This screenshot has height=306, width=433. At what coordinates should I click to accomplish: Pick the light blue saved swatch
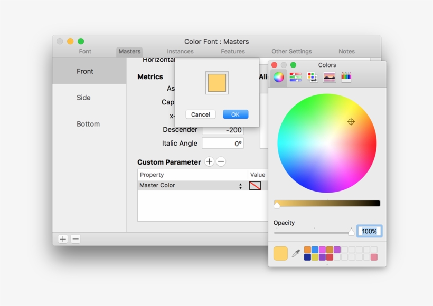tap(315, 250)
